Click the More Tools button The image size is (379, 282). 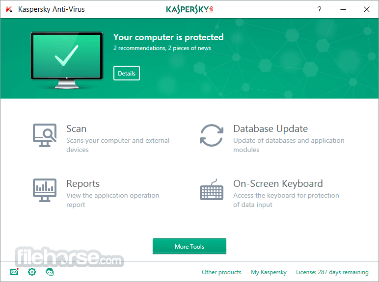point(189,246)
